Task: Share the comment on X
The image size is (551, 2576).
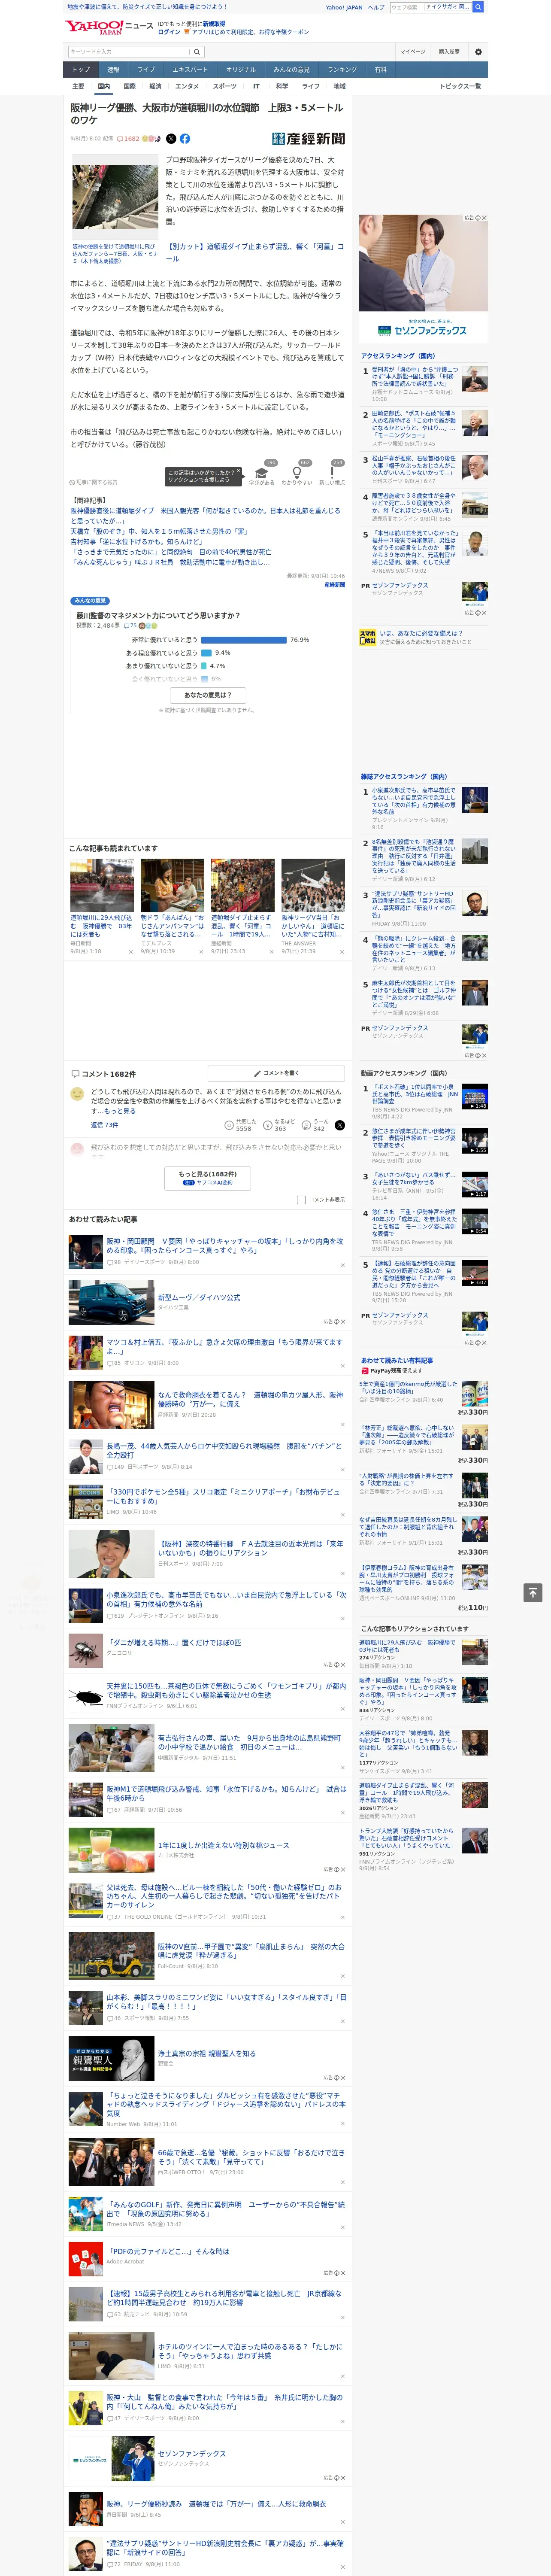Action: (340, 1125)
